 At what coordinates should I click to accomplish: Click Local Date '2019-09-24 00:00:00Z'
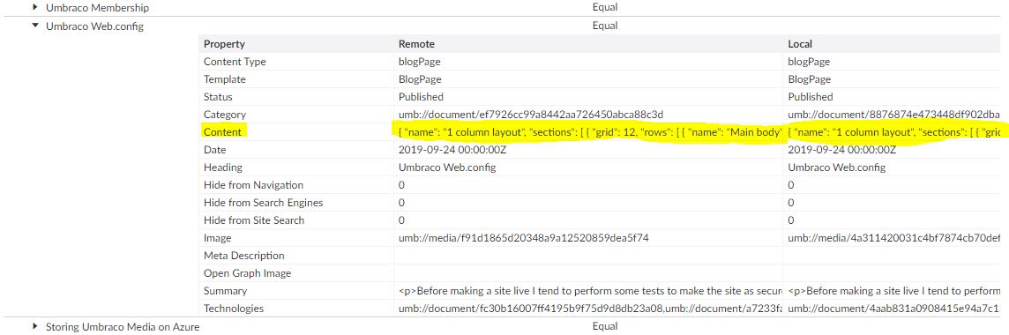click(x=841, y=150)
